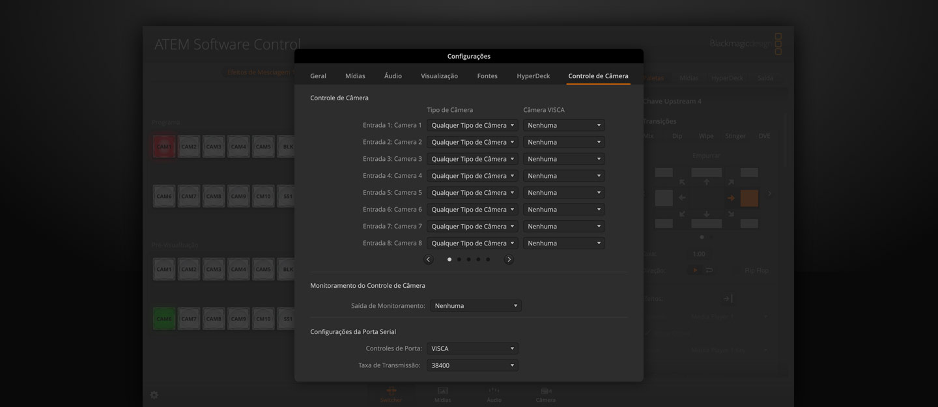The image size is (938, 407).
Task: Select the down-right diagonal push direction
Action: pos(731,214)
